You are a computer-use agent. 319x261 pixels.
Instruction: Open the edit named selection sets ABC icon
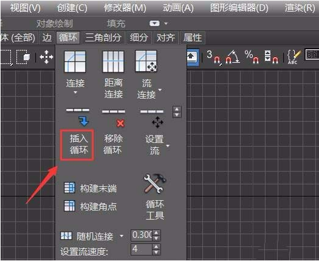[x=293, y=57]
